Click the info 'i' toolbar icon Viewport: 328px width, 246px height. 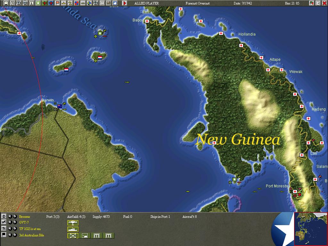point(32,3)
